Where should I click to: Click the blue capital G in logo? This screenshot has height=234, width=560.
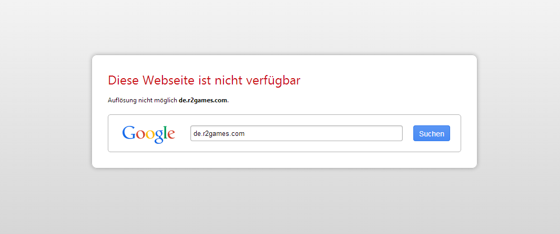tap(129, 133)
